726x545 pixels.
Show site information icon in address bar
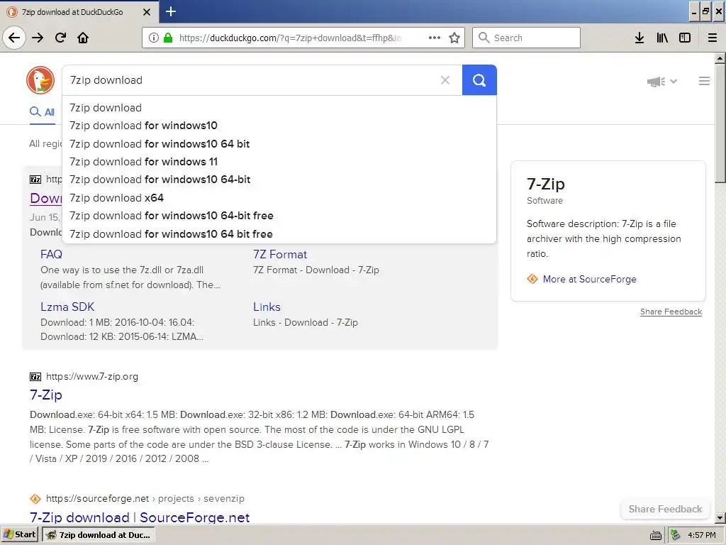coord(154,38)
